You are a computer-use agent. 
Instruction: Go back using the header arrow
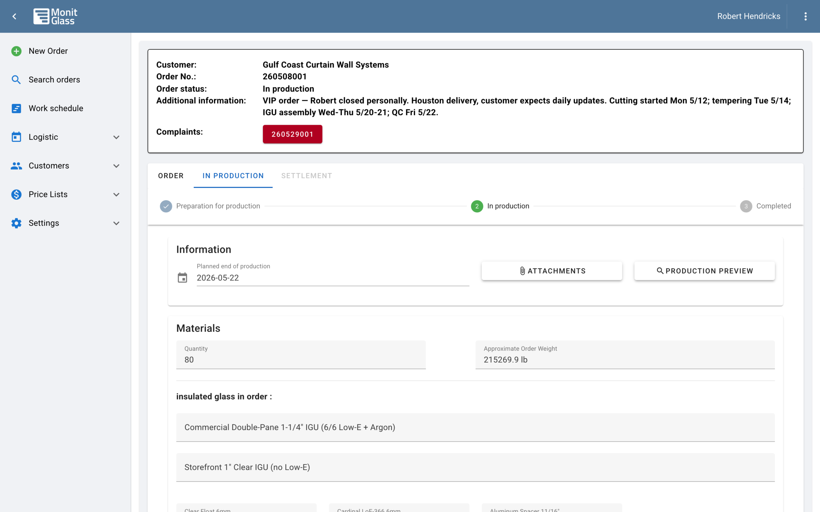coord(14,16)
